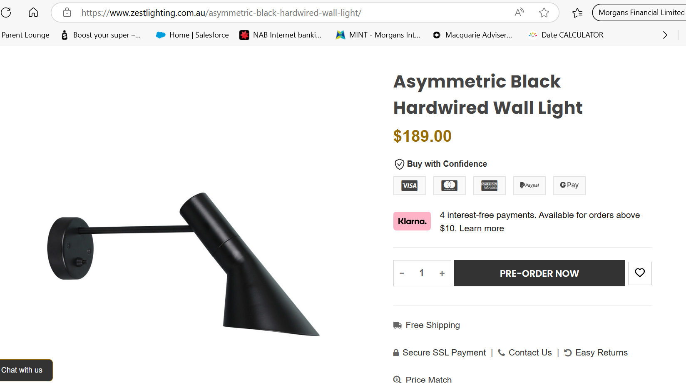Viewport: 686px width, 383px height.
Task: Open the read aloud icon
Action: (x=519, y=13)
